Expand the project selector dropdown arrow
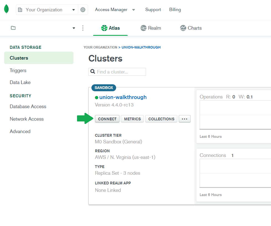The image size is (271, 226). pyautogui.click(x=74, y=28)
